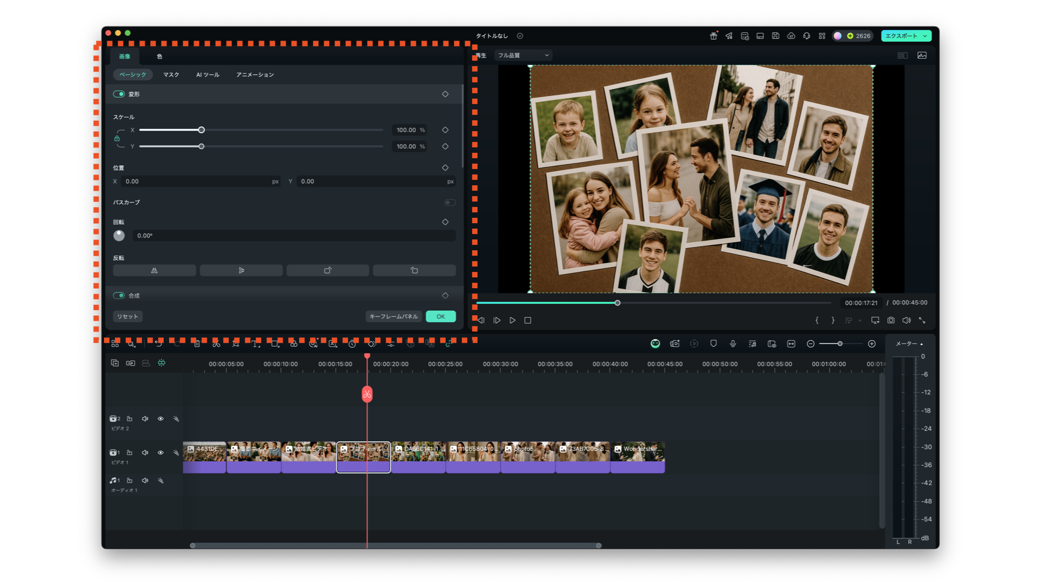Select the ベーシック sub-tab
The image size is (1041, 585).
(x=133, y=75)
